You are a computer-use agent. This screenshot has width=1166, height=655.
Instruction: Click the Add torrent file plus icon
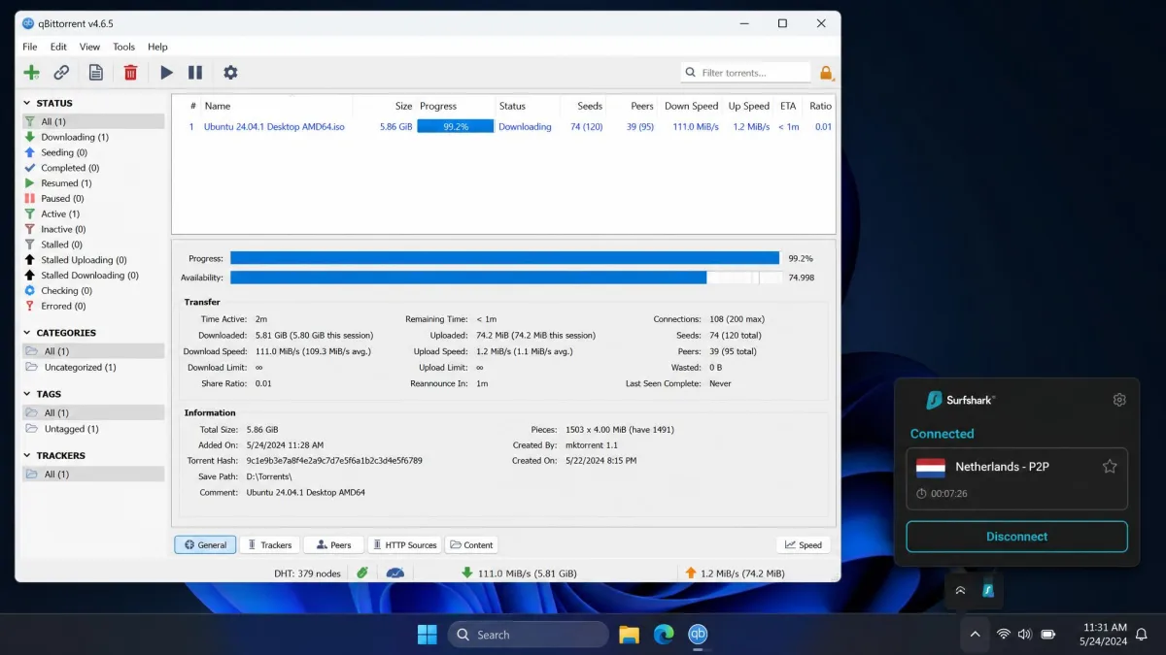tap(32, 72)
